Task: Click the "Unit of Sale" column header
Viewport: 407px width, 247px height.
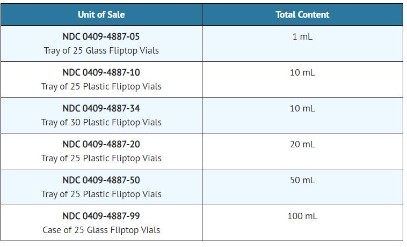Action: coord(101,14)
